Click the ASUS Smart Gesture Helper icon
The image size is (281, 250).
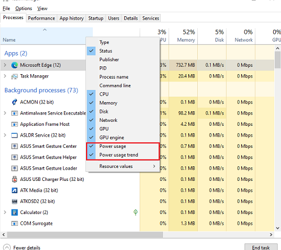15,157
